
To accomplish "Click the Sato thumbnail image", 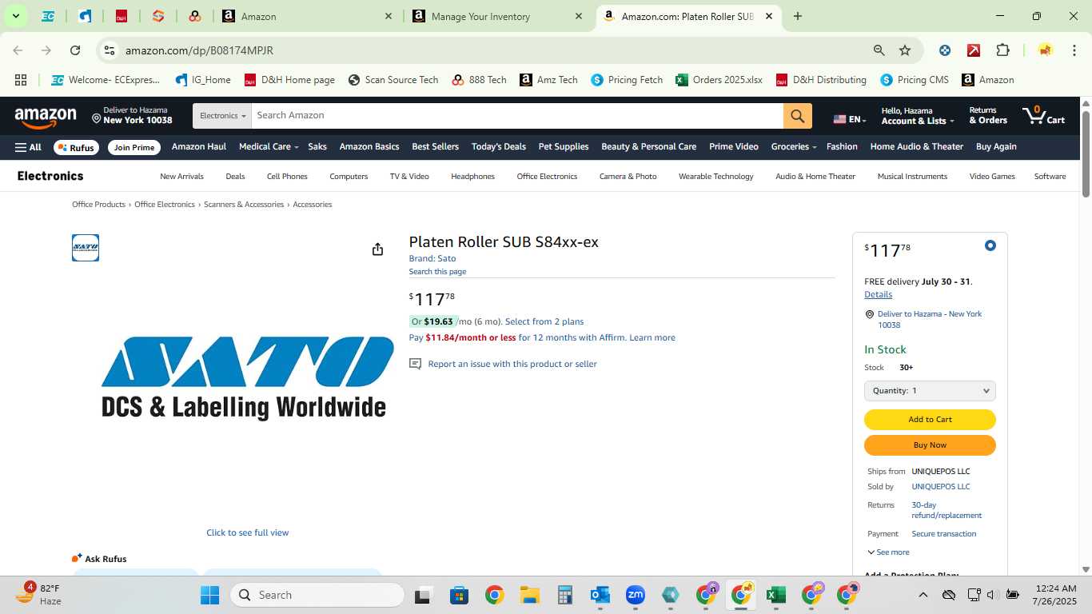I will coord(86,248).
